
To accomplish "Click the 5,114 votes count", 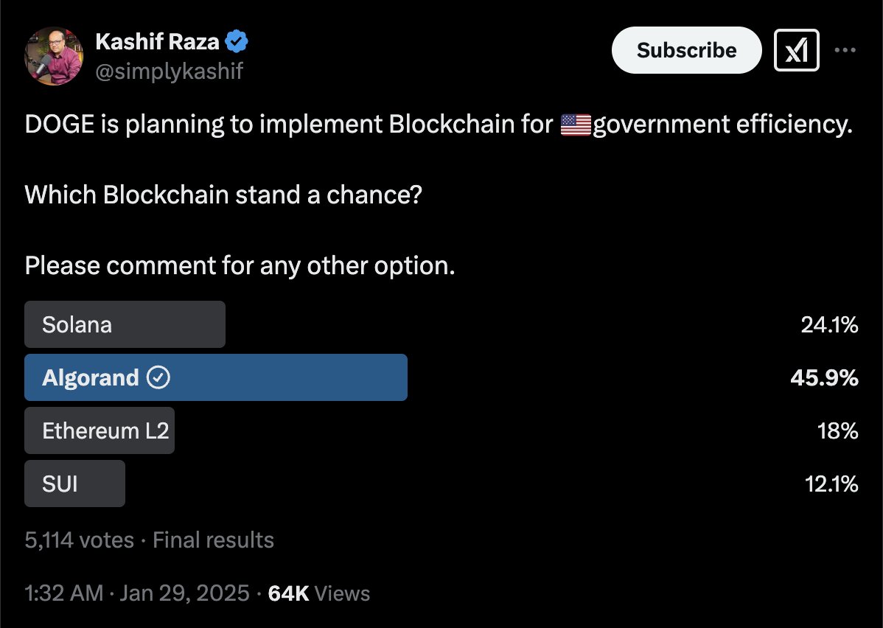I will coord(80,540).
